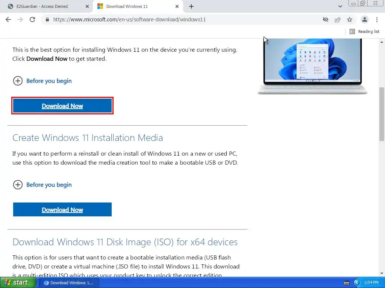The height and width of the screenshot is (288, 385).
Task: Click the page vertical scrollbar thumb
Action: 382,114
